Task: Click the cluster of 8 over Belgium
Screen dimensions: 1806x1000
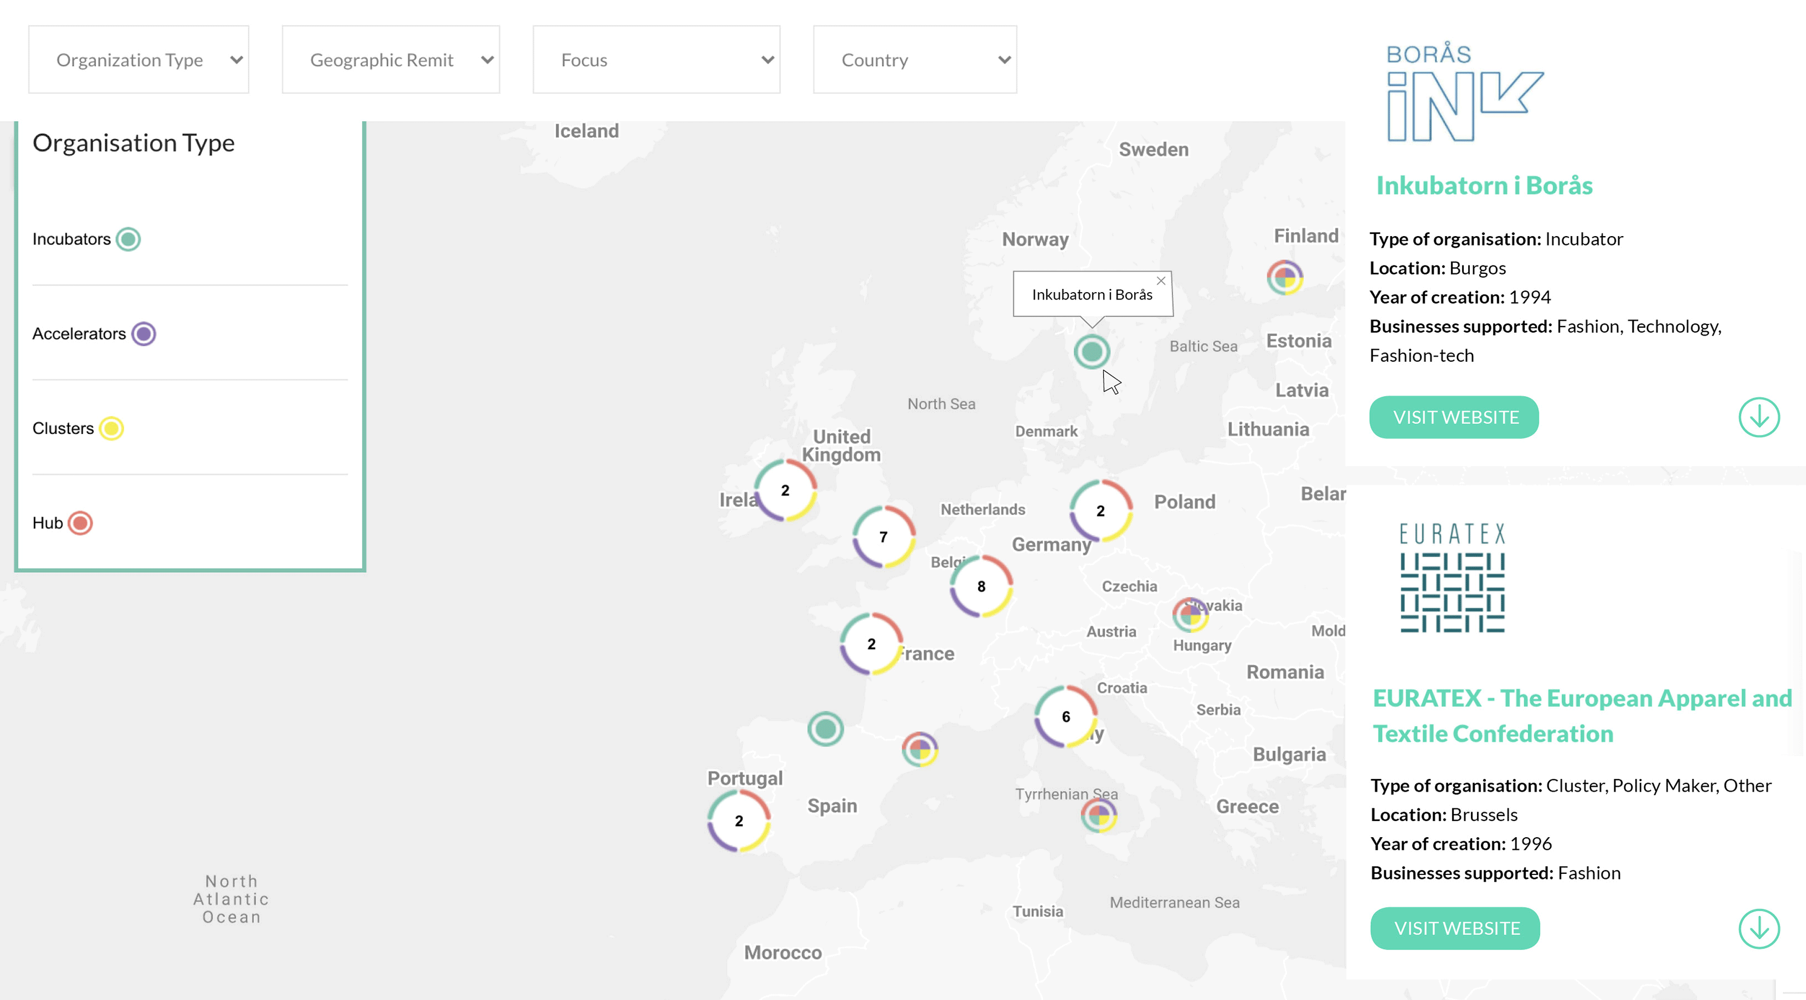Action: click(980, 586)
